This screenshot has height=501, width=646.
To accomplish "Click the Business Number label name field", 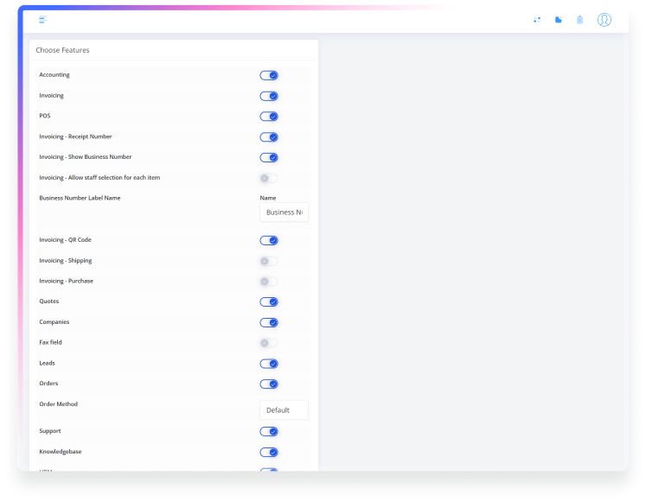I will (x=284, y=212).
